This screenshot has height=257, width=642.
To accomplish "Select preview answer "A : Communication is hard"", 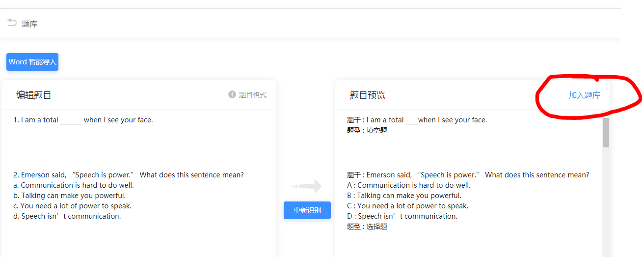I will [x=408, y=185].
